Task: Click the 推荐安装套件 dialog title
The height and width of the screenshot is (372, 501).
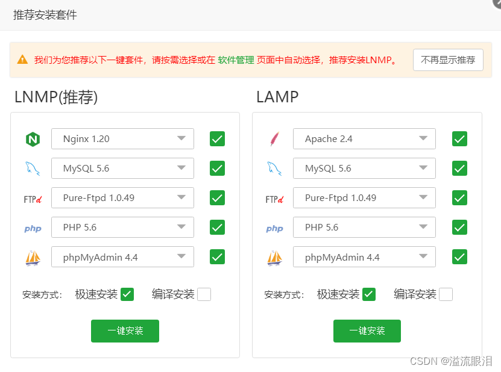Action: pos(45,15)
